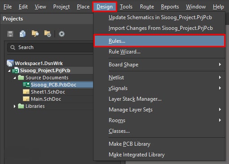The height and width of the screenshot is (164, 229).
Task: Open the Help menu
Action: click(x=218, y=7)
